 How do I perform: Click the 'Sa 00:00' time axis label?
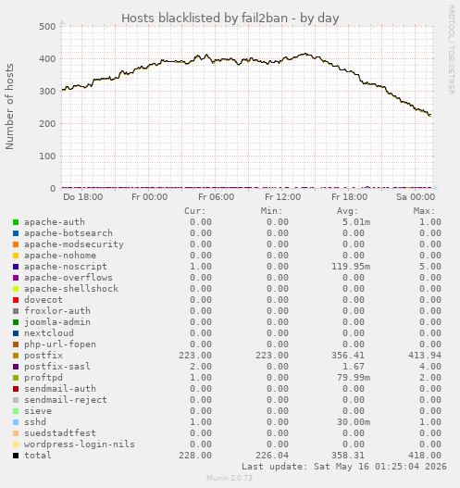416,197
